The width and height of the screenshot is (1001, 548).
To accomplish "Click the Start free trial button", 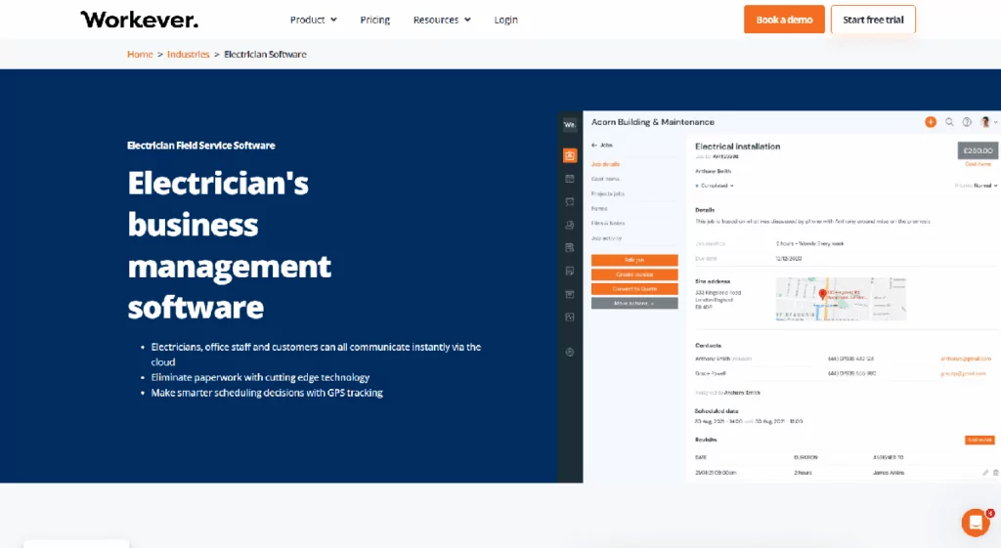I will (873, 20).
